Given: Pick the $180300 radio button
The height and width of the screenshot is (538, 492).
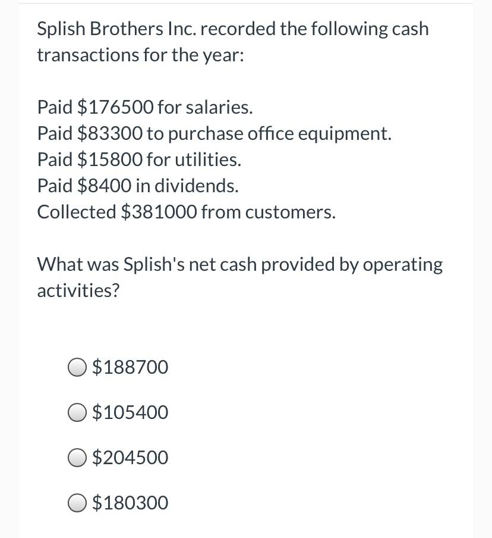Looking at the screenshot, I should tap(77, 503).
